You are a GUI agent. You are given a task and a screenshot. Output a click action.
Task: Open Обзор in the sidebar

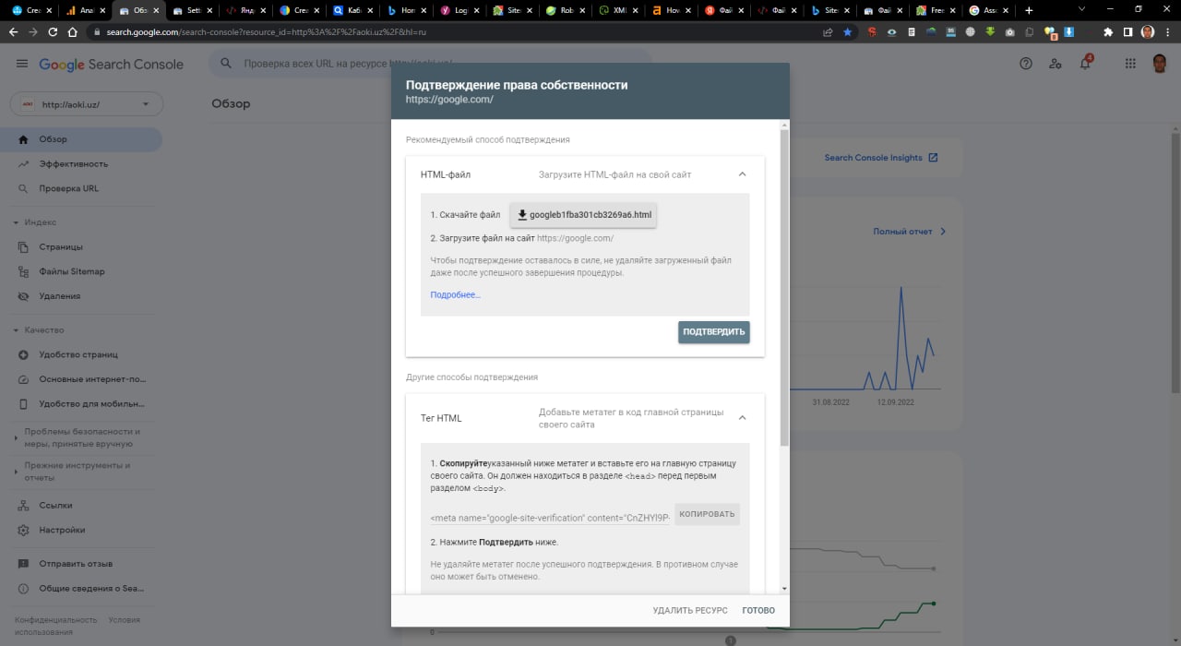tap(80, 139)
